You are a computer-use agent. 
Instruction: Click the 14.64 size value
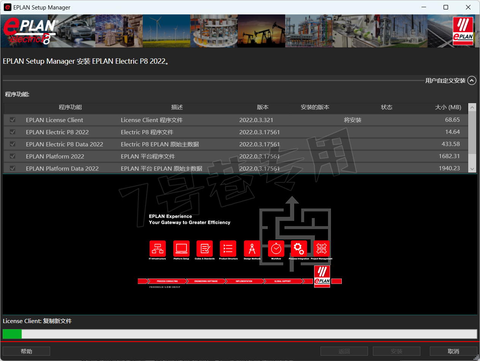(x=452, y=132)
